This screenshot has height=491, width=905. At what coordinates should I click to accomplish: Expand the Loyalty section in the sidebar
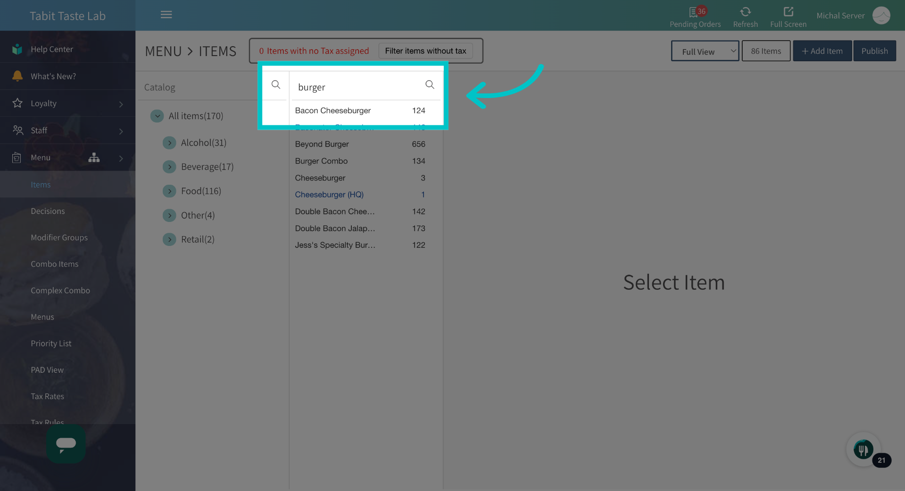[45, 103]
